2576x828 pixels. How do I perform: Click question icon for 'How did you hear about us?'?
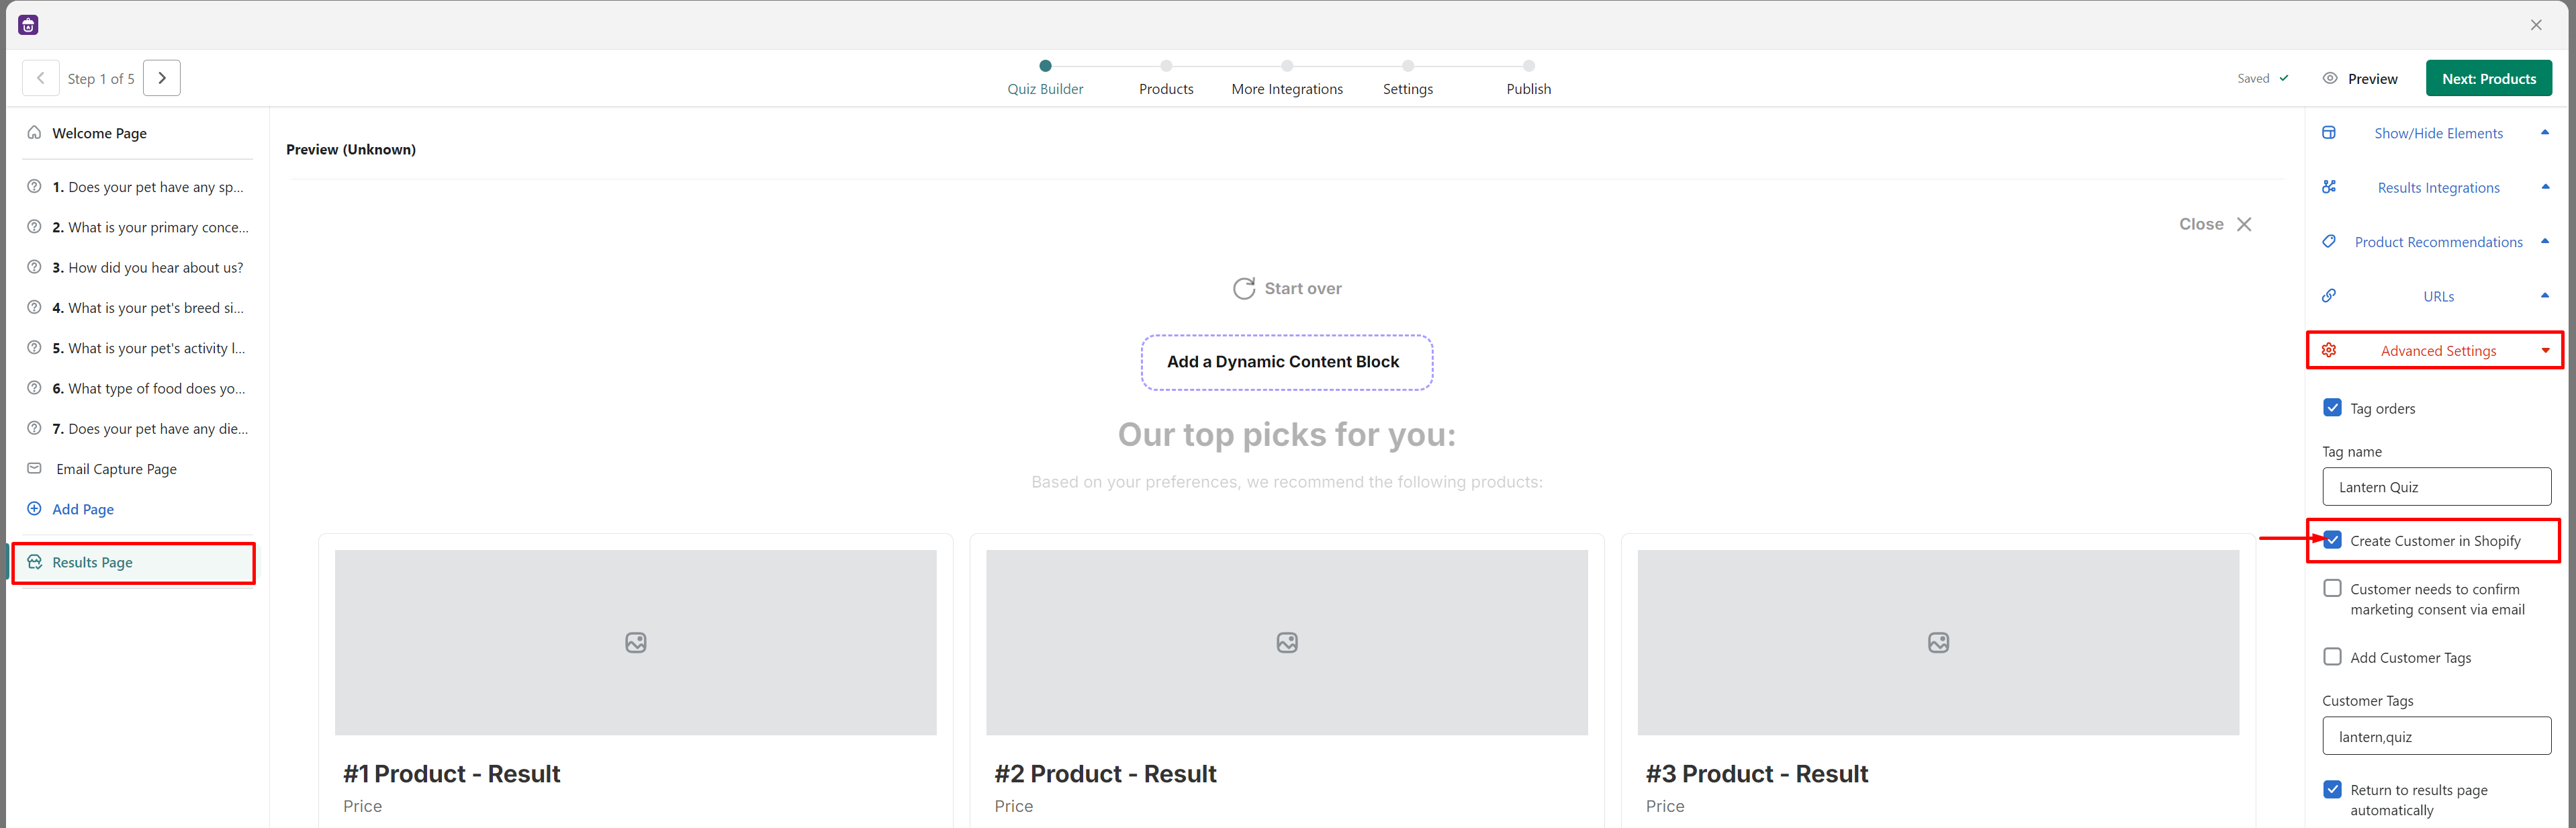coord(34,267)
